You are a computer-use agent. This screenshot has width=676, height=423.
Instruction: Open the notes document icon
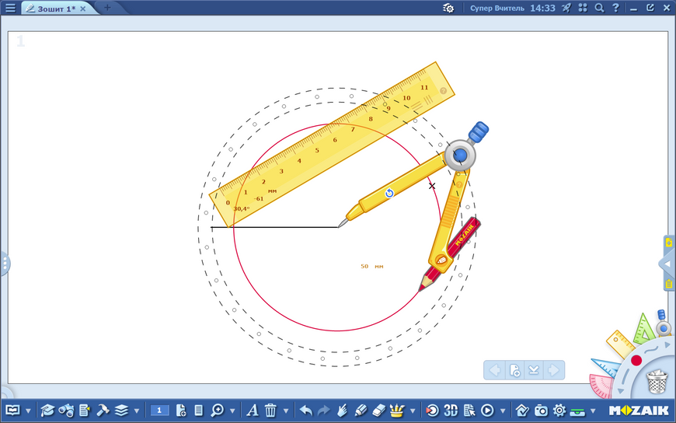tap(85, 410)
